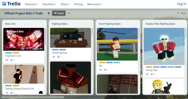Image resolution: width=188 pixels, height=99 pixels.
Task: Click the Basic Info list header
Action: pyautogui.click(x=10, y=24)
